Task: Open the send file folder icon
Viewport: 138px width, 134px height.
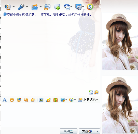Action: click(x=35, y=7)
